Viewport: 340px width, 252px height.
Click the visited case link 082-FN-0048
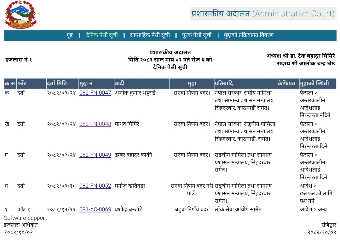point(95,124)
